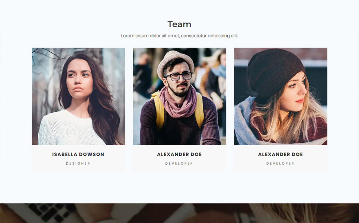Viewport: 359px width, 223px height.
Task: Click the Lorem ipsum subtitle text
Action: click(179, 36)
